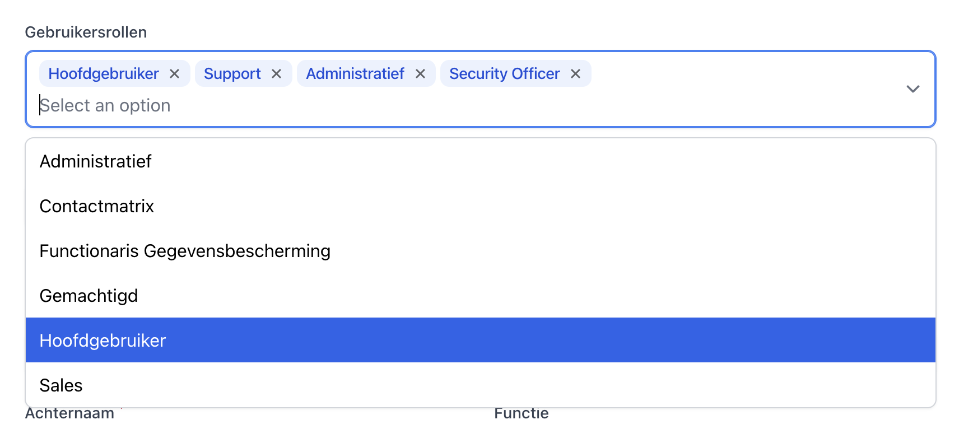959x429 pixels.
Task: Select Administratief from the options list
Action: click(96, 161)
